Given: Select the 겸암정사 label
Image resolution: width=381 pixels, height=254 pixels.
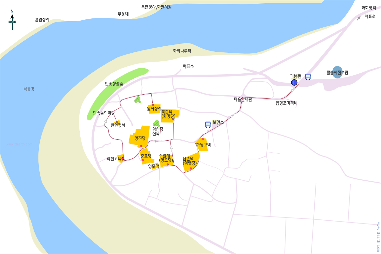Looking at the screenshot, I should coord(42,20).
